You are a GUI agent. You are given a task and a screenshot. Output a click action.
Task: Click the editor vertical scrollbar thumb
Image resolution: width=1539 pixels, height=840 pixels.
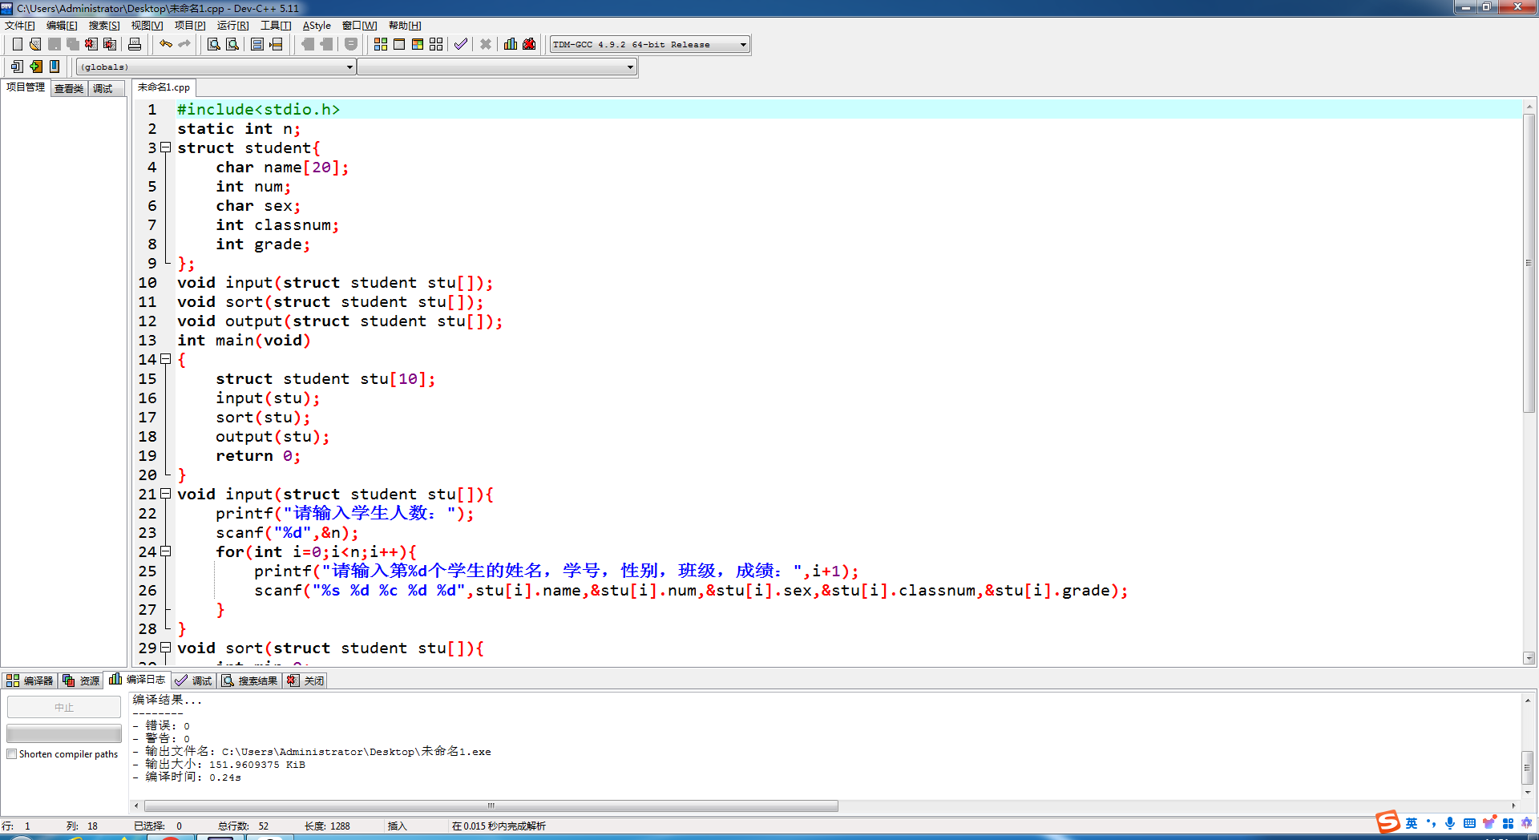(x=1529, y=263)
